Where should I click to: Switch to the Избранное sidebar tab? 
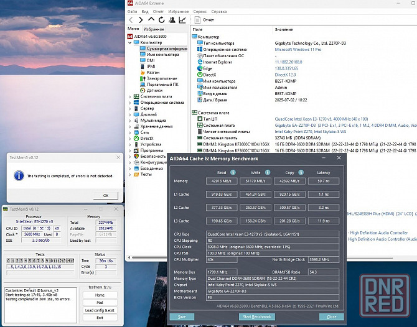(x=154, y=29)
